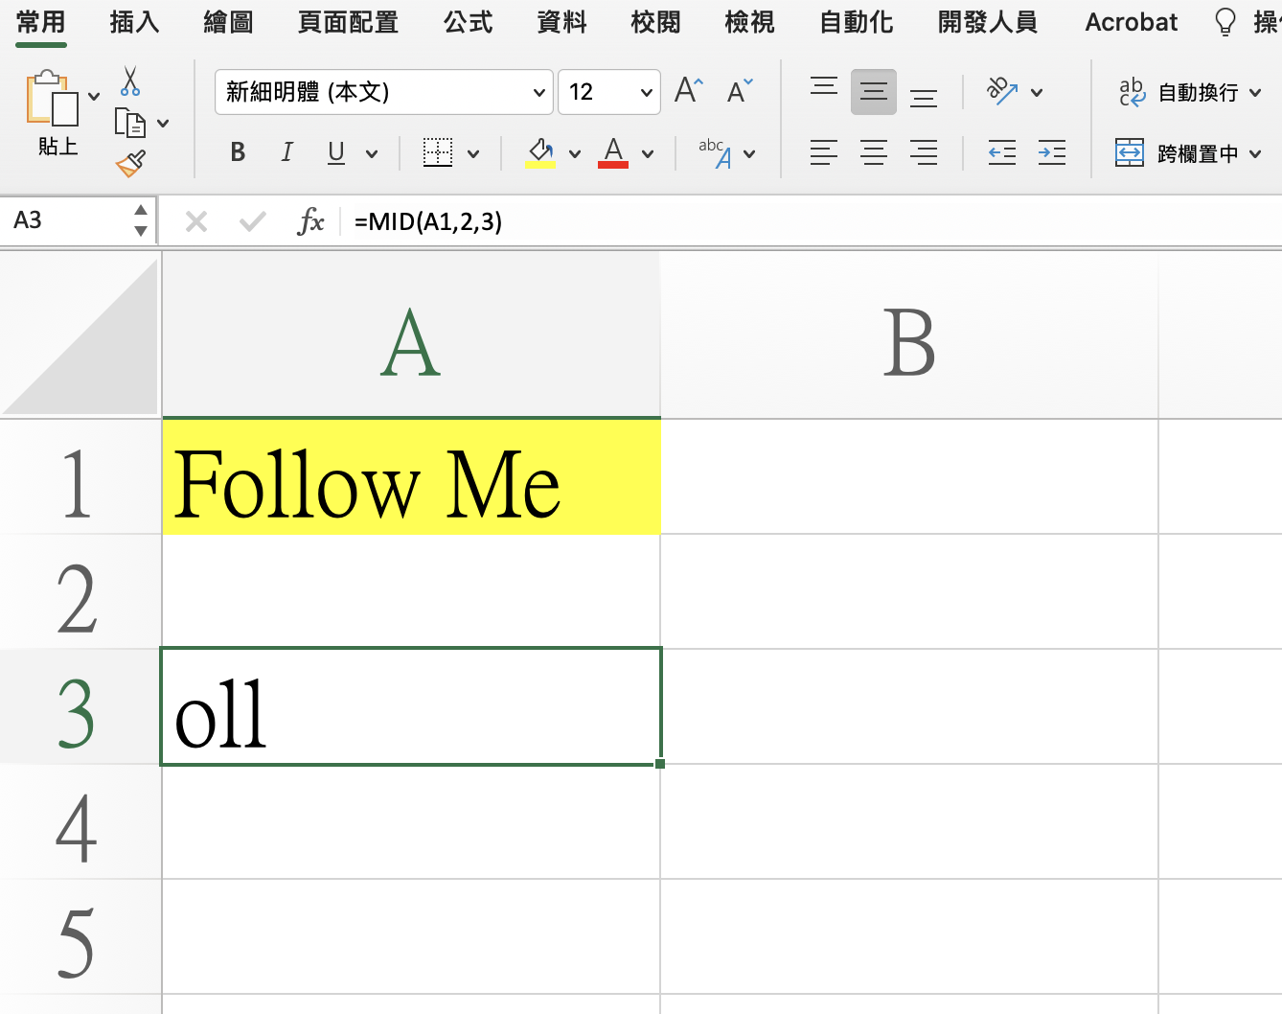Decrease font size with small A icon
The image size is (1282, 1014).
pos(740,92)
